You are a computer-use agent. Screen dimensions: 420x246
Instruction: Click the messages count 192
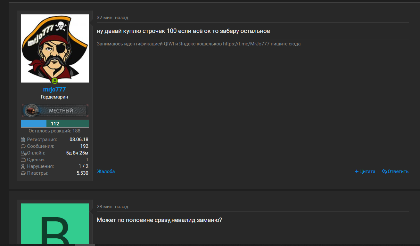84,146
